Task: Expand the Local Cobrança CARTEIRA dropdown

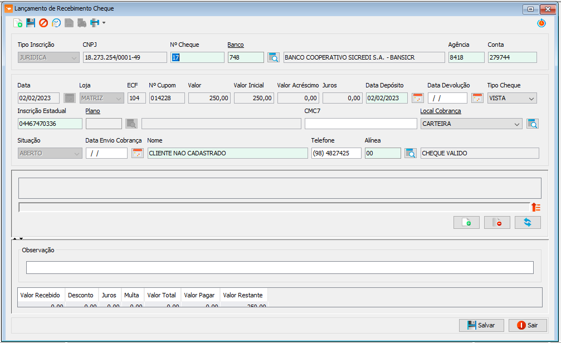Action: 516,124
